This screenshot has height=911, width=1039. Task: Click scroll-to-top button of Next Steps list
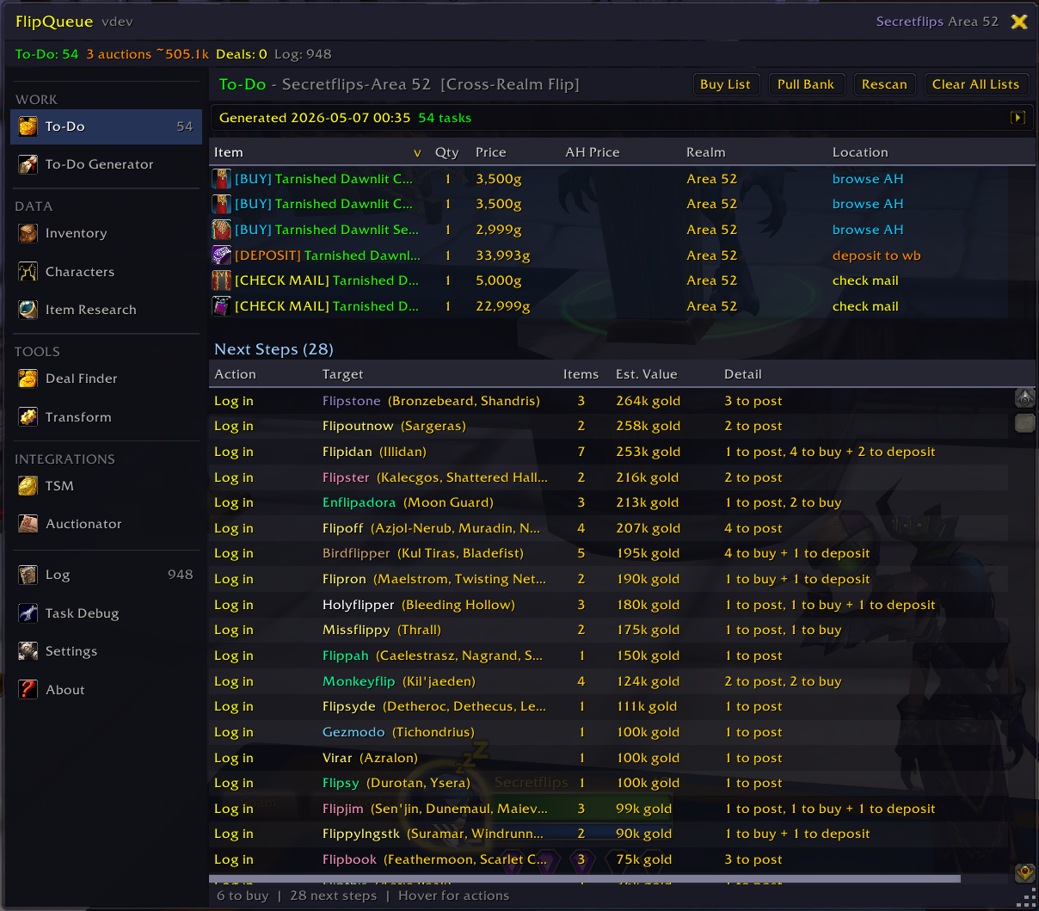point(1025,397)
